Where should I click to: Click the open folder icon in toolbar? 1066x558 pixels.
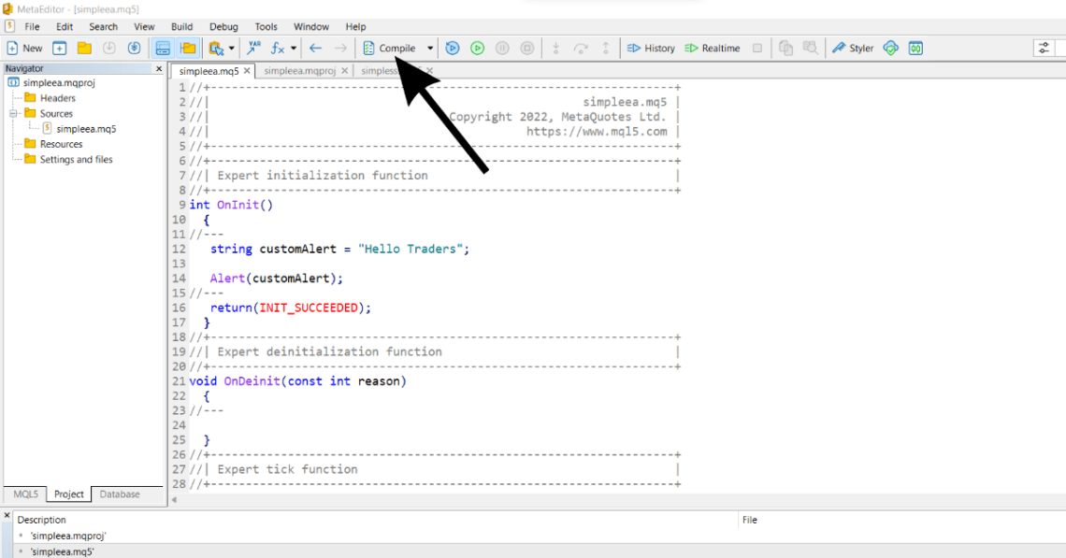click(84, 48)
